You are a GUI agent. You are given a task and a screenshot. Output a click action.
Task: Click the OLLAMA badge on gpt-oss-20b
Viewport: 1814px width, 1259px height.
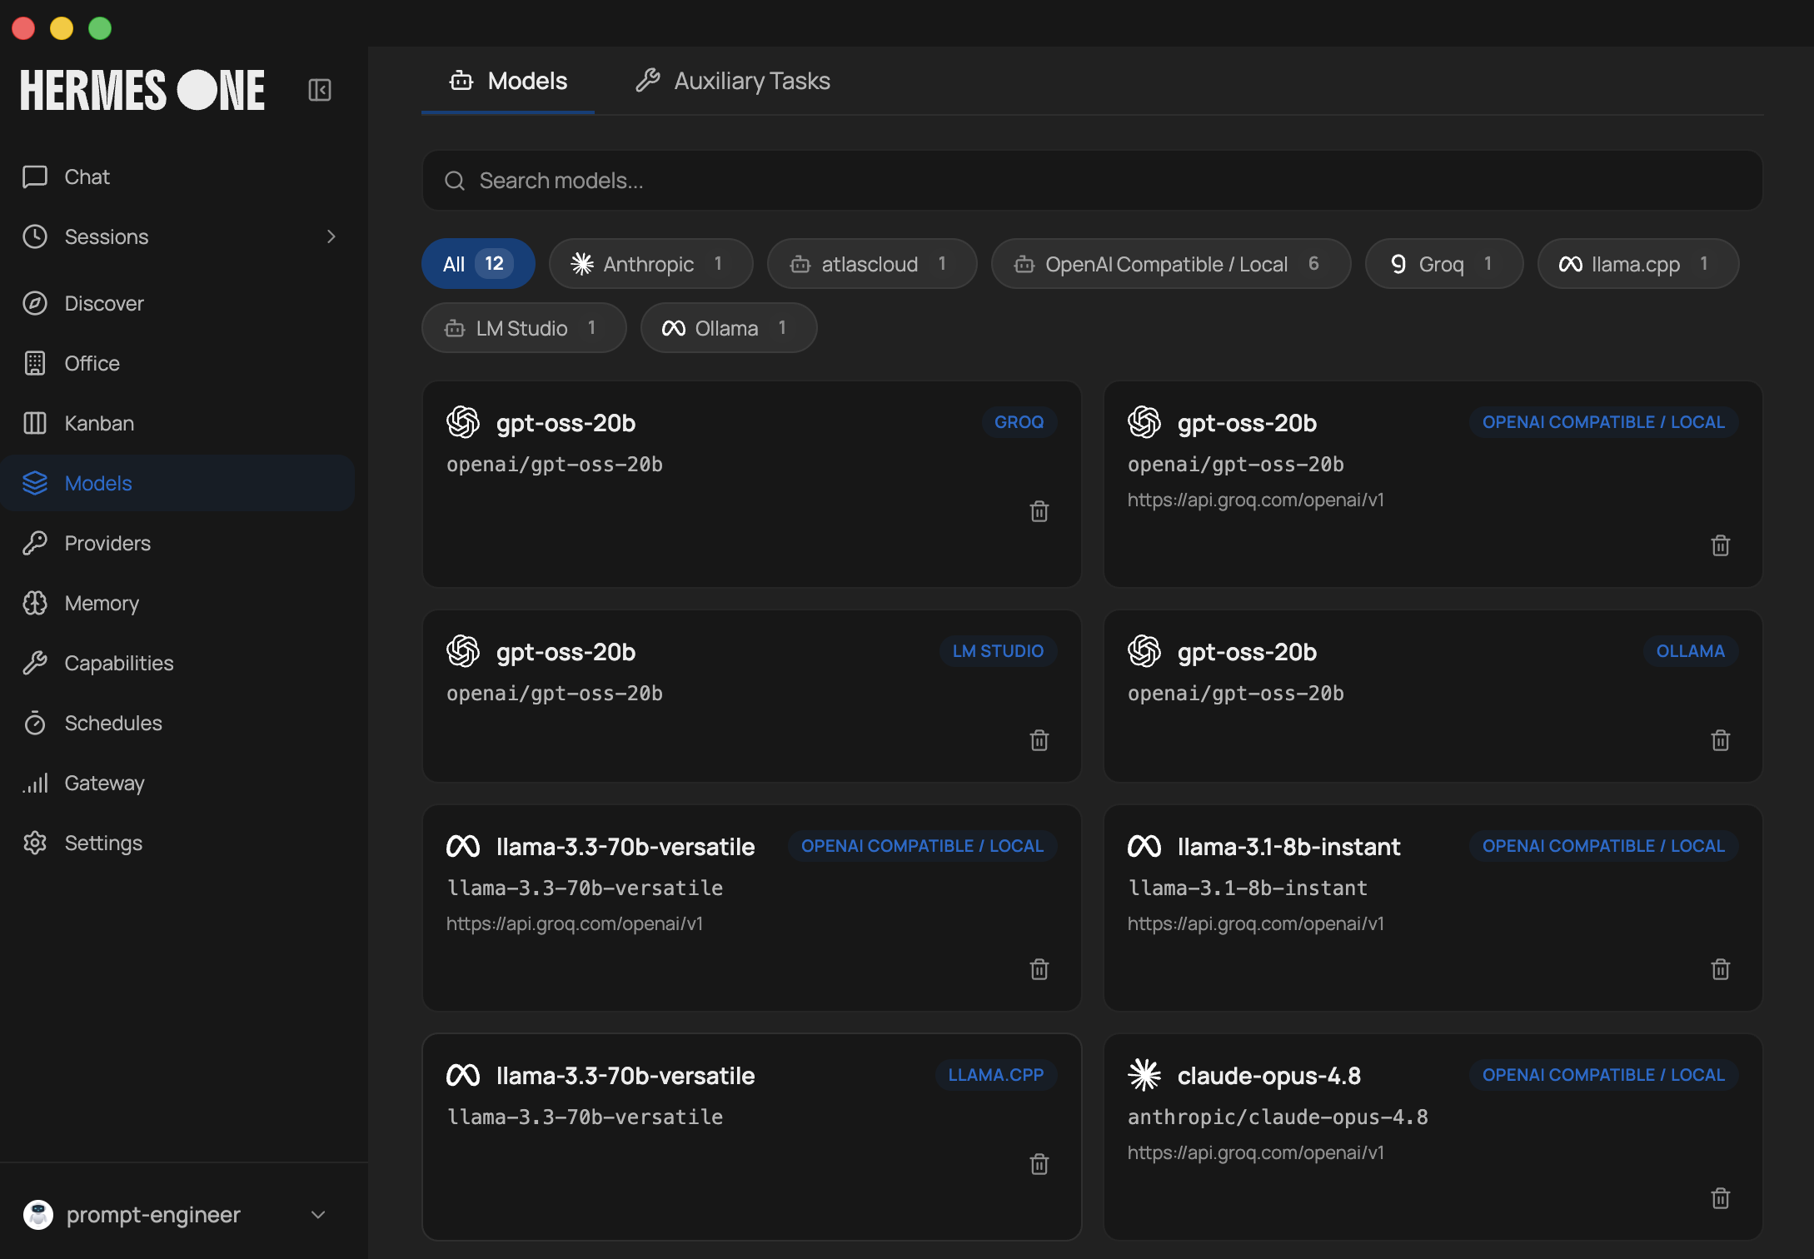pyautogui.click(x=1691, y=651)
